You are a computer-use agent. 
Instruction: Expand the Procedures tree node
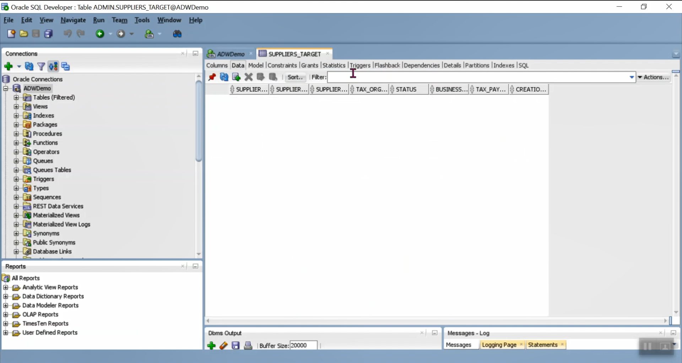click(x=16, y=134)
